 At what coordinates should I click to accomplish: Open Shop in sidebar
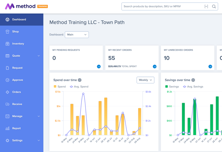coord(22,32)
